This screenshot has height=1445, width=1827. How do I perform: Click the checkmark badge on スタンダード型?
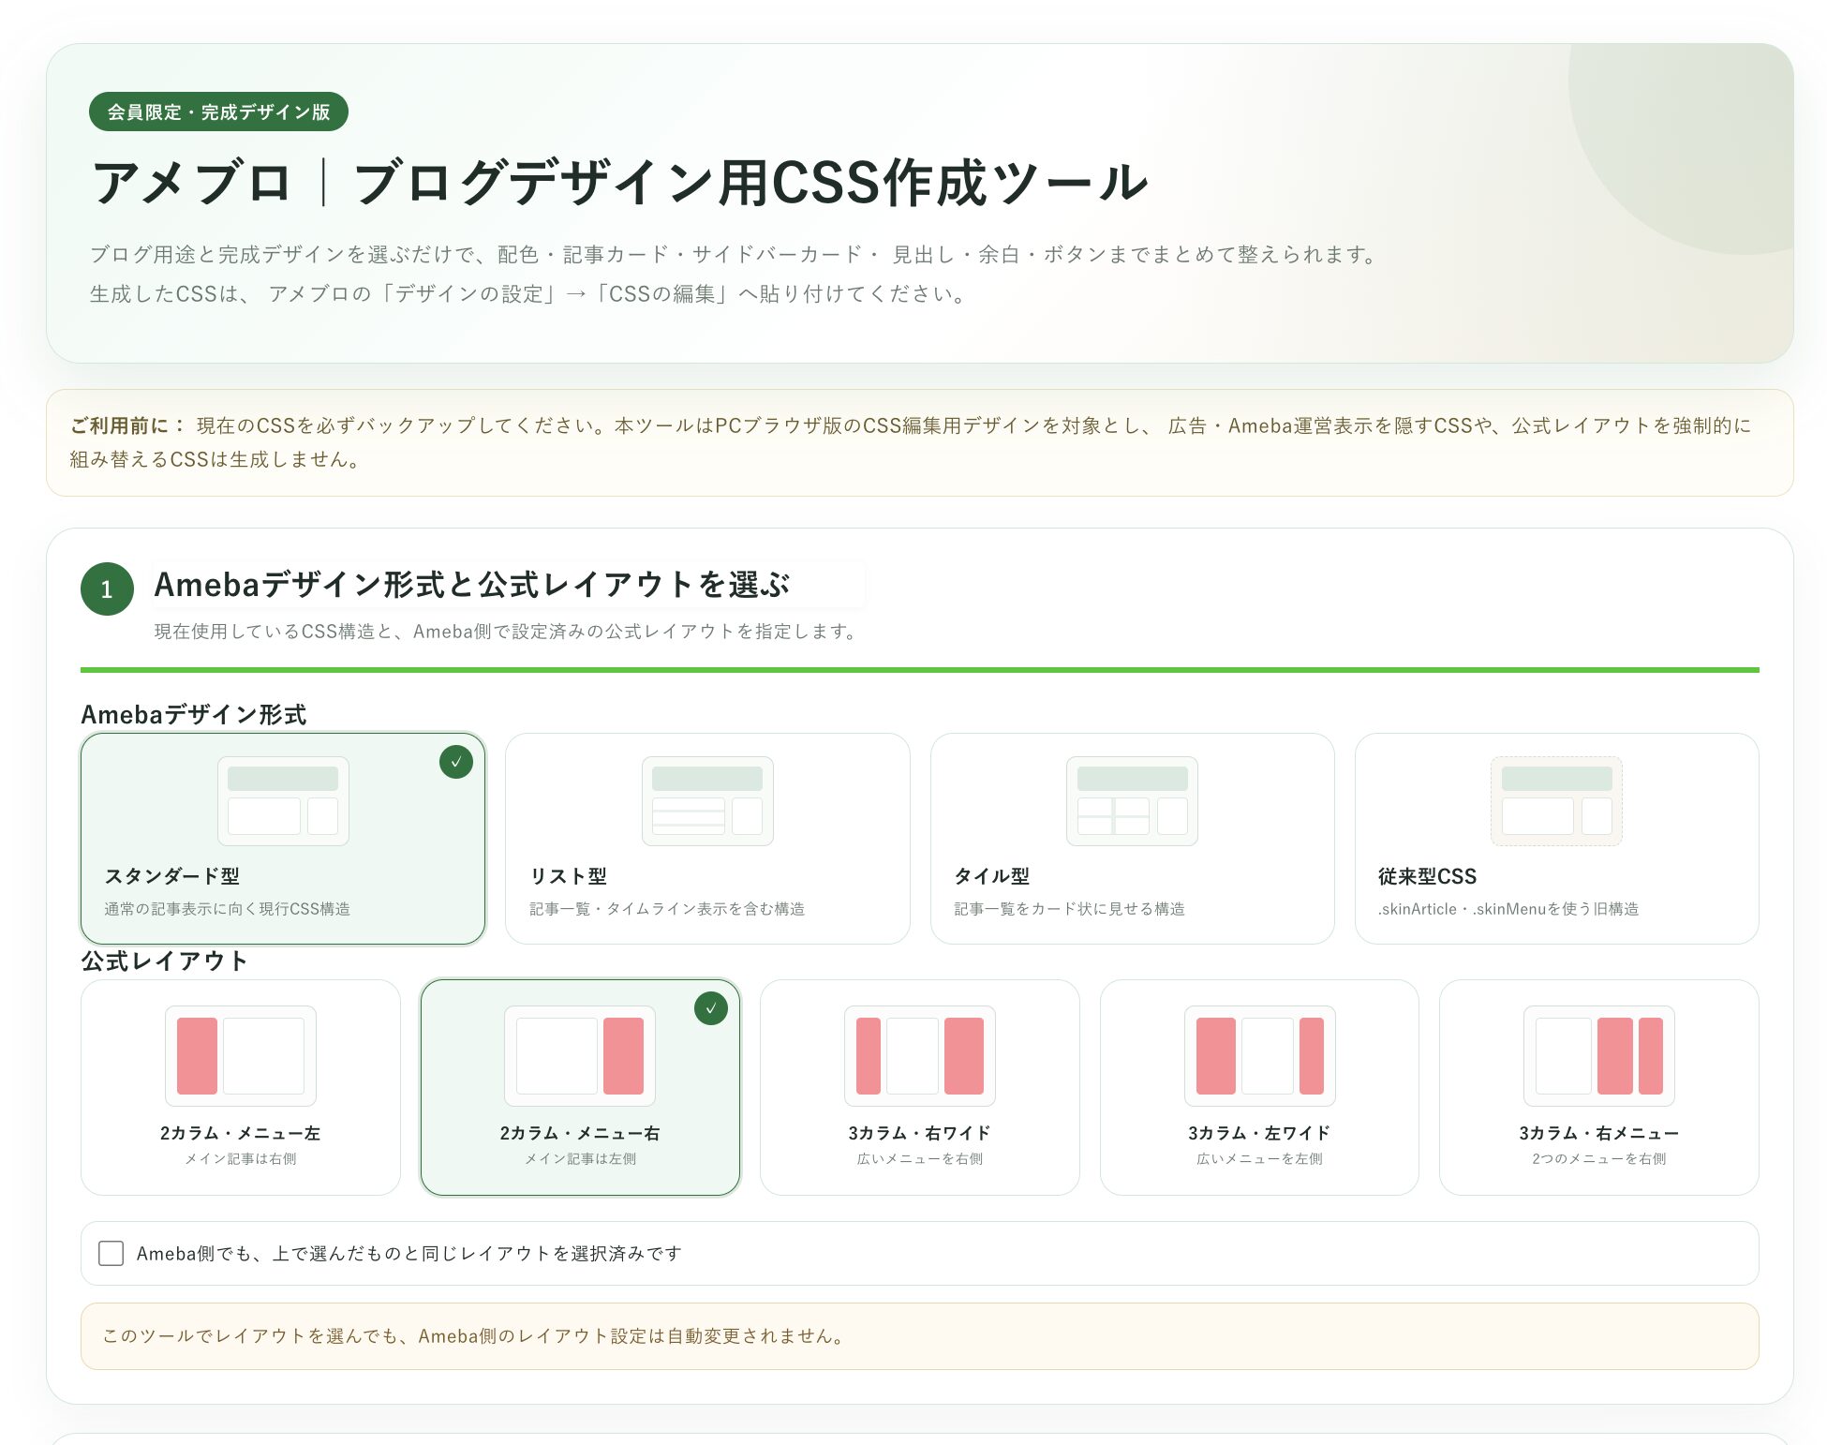pos(456,762)
